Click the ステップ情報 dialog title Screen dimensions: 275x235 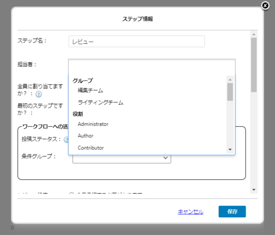pos(137,19)
